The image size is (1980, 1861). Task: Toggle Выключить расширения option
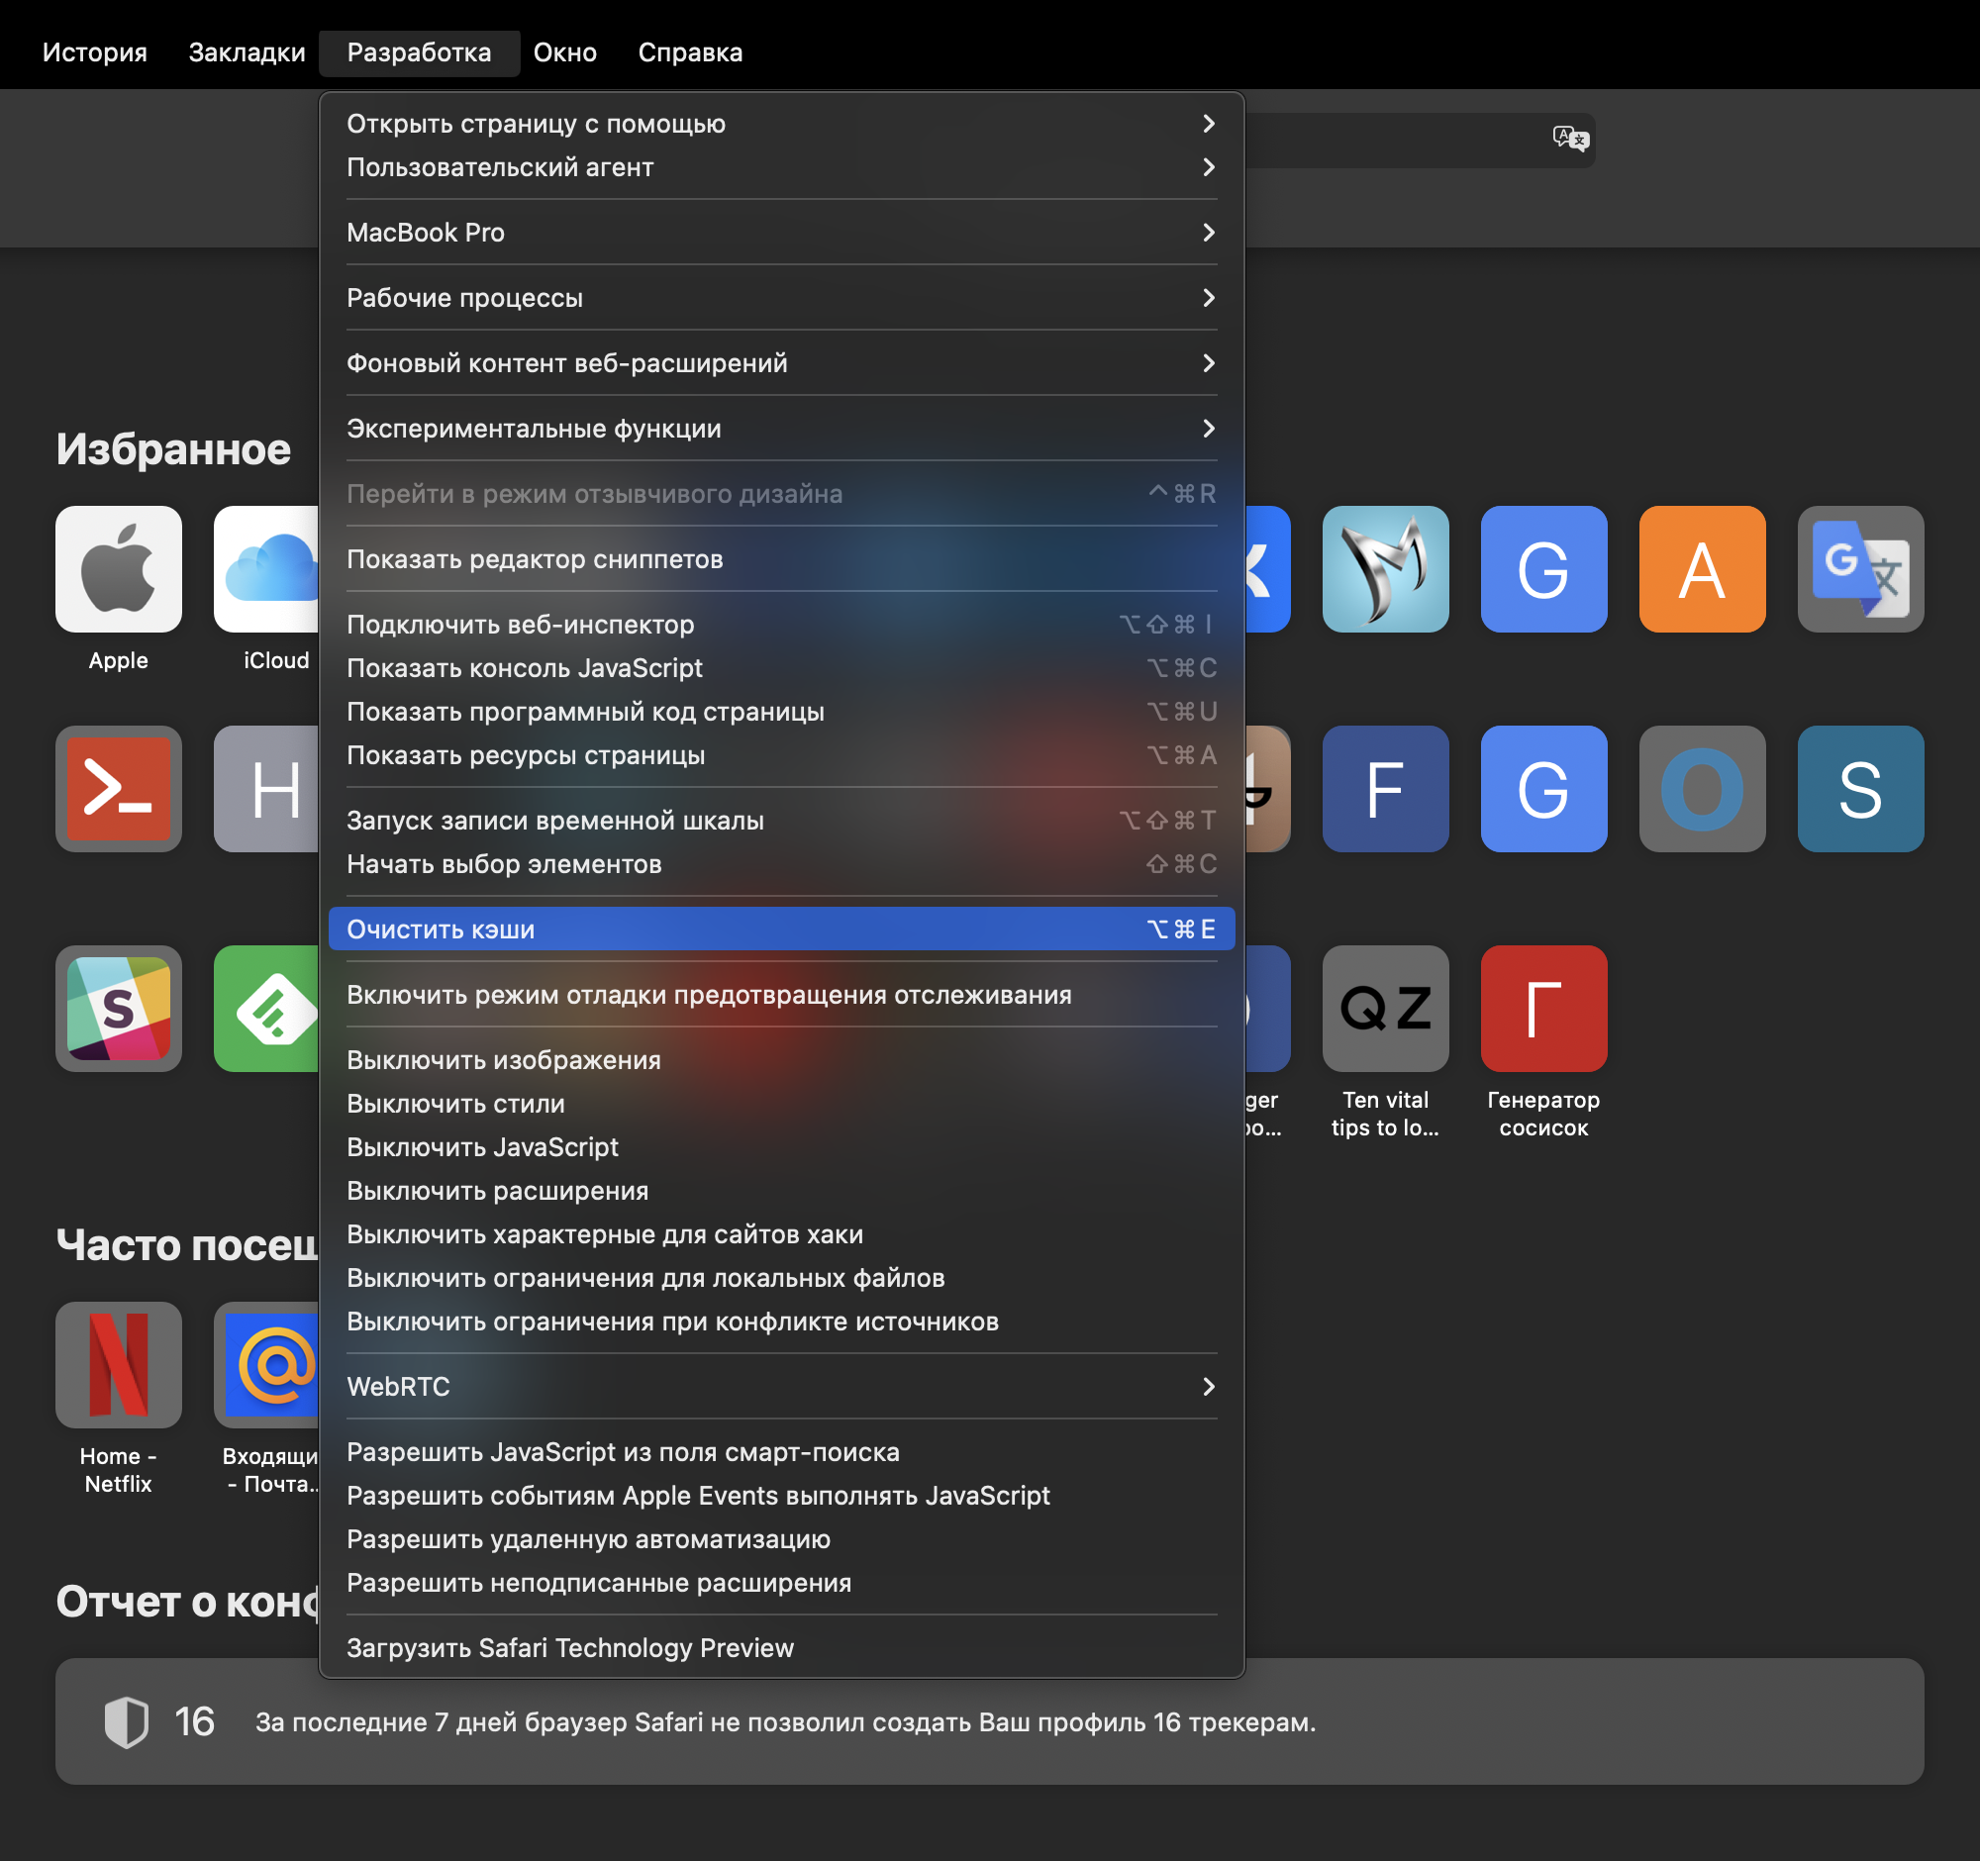[782, 1192]
